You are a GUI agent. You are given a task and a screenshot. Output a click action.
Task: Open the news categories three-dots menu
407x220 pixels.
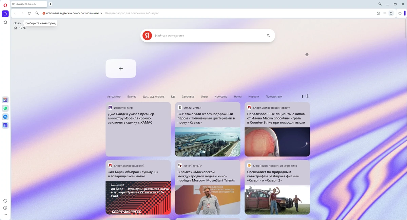tap(302, 96)
